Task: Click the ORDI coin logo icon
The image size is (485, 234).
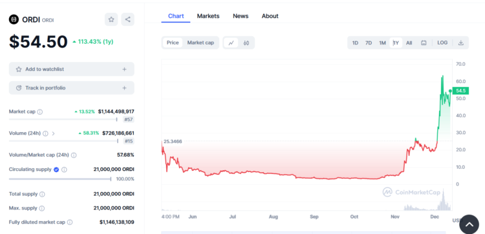Action: (14, 19)
